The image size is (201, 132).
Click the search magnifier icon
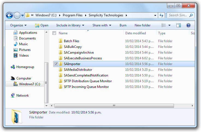pyautogui.click(x=191, y=15)
